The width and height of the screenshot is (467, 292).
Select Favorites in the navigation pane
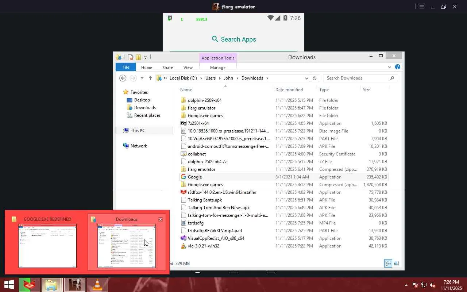[x=139, y=92]
